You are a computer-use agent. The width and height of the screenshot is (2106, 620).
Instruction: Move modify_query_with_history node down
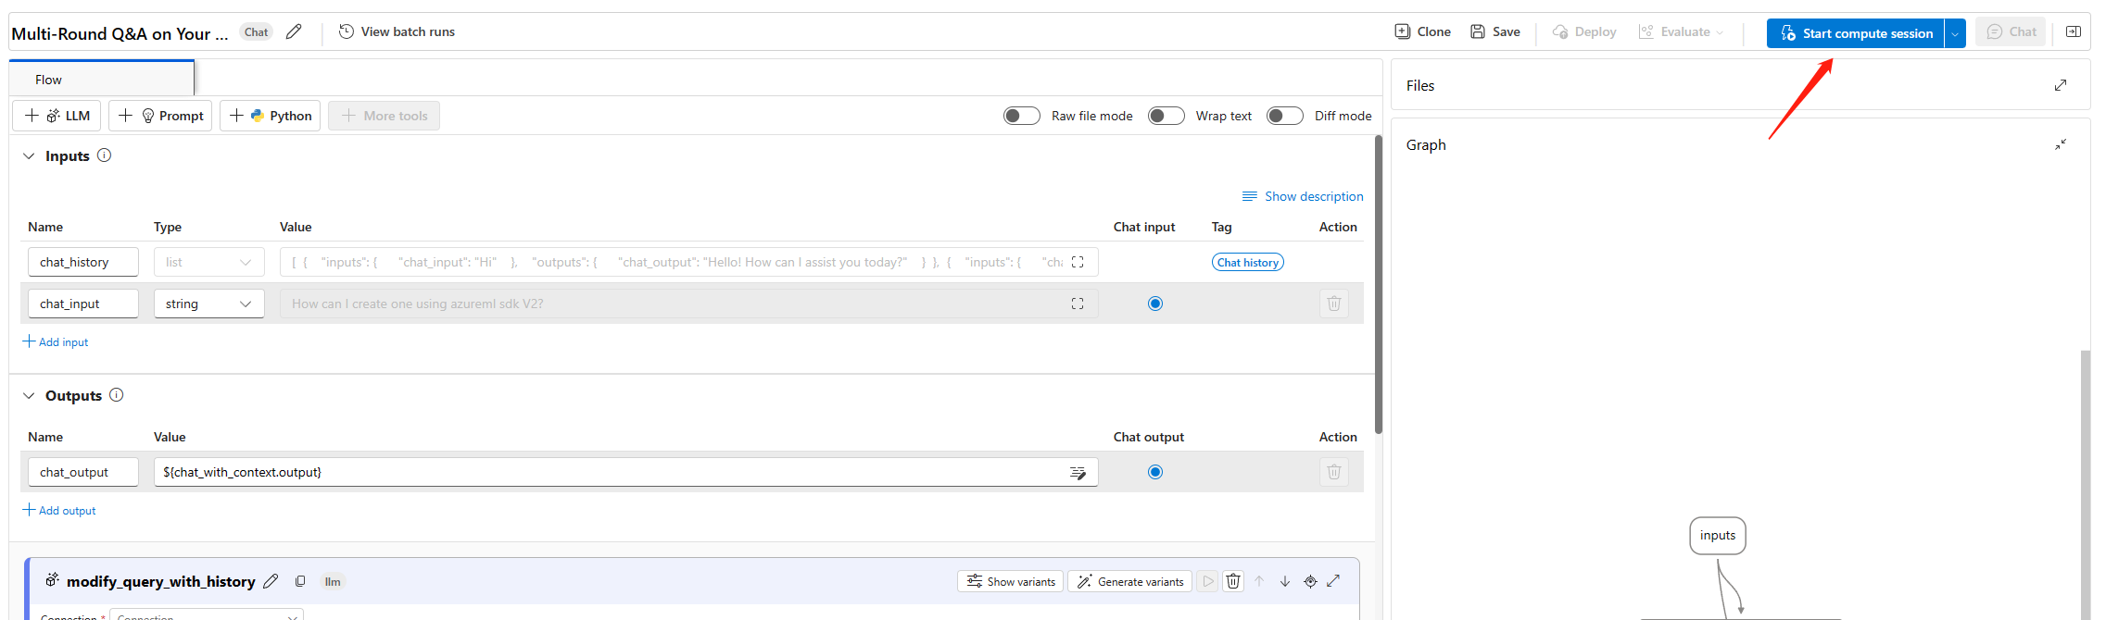1285,581
